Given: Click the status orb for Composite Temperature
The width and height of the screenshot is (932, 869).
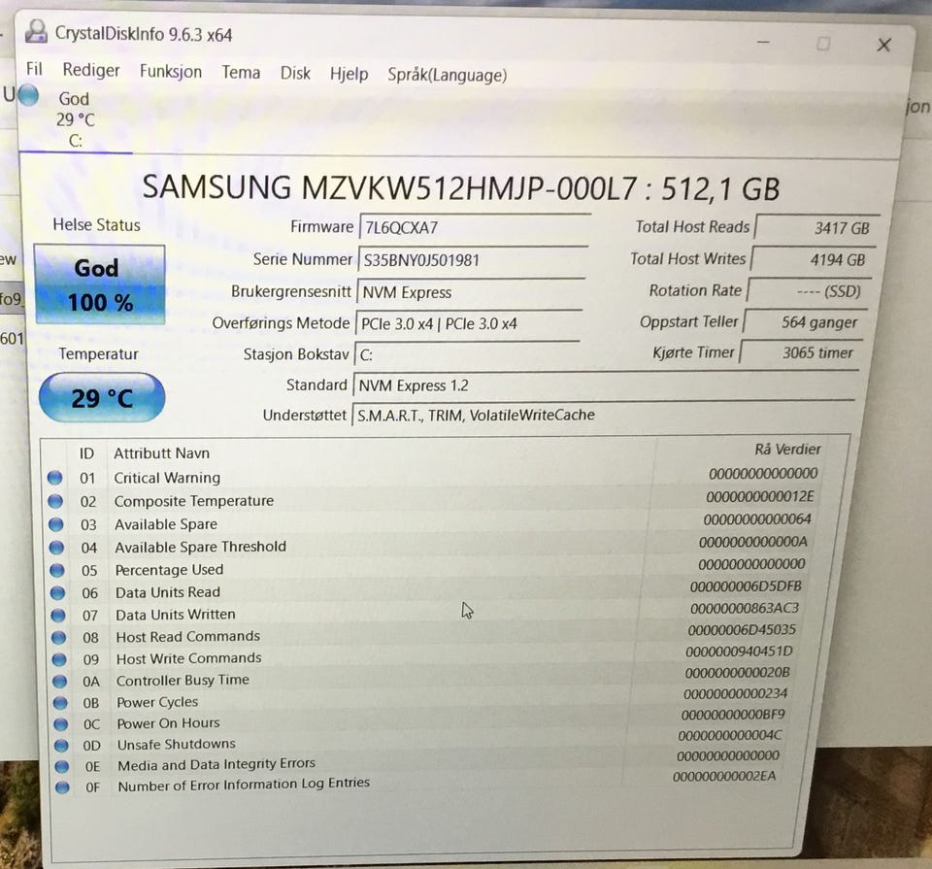Looking at the screenshot, I should 55,501.
